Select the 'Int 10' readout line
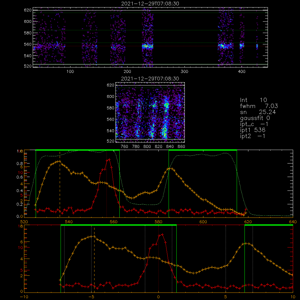The width and height of the screenshot is (300, 300). (253, 100)
